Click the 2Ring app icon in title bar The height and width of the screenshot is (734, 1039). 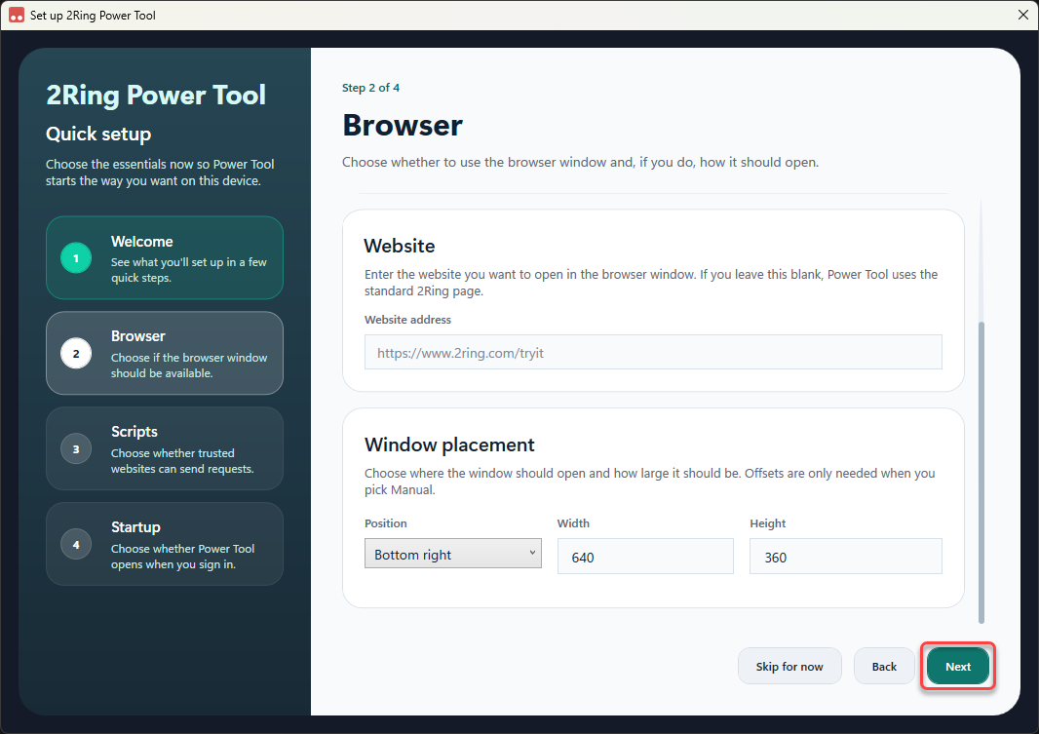17,15
